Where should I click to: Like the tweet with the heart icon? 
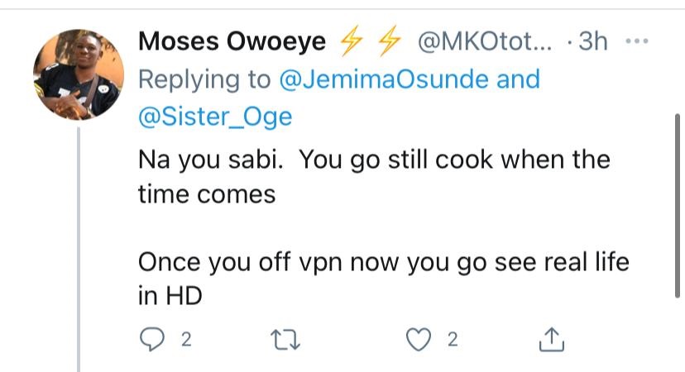point(422,340)
